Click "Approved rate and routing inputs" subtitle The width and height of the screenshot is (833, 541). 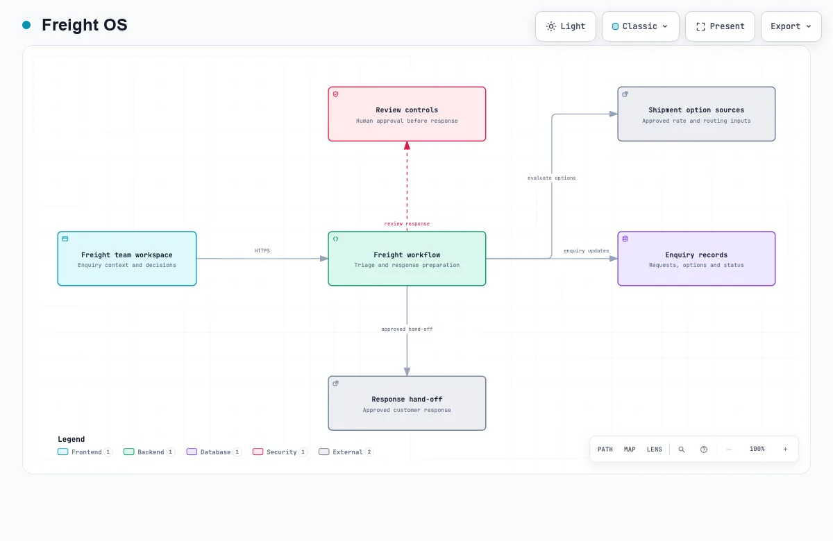coord(696,121)
